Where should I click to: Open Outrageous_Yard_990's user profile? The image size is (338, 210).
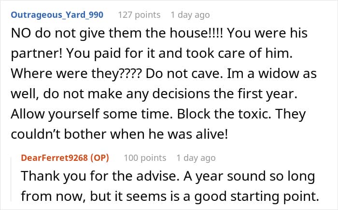56,14
